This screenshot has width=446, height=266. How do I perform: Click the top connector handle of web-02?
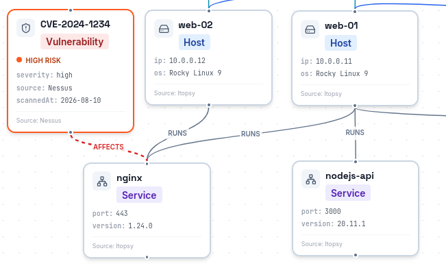[x=209, y=11]
